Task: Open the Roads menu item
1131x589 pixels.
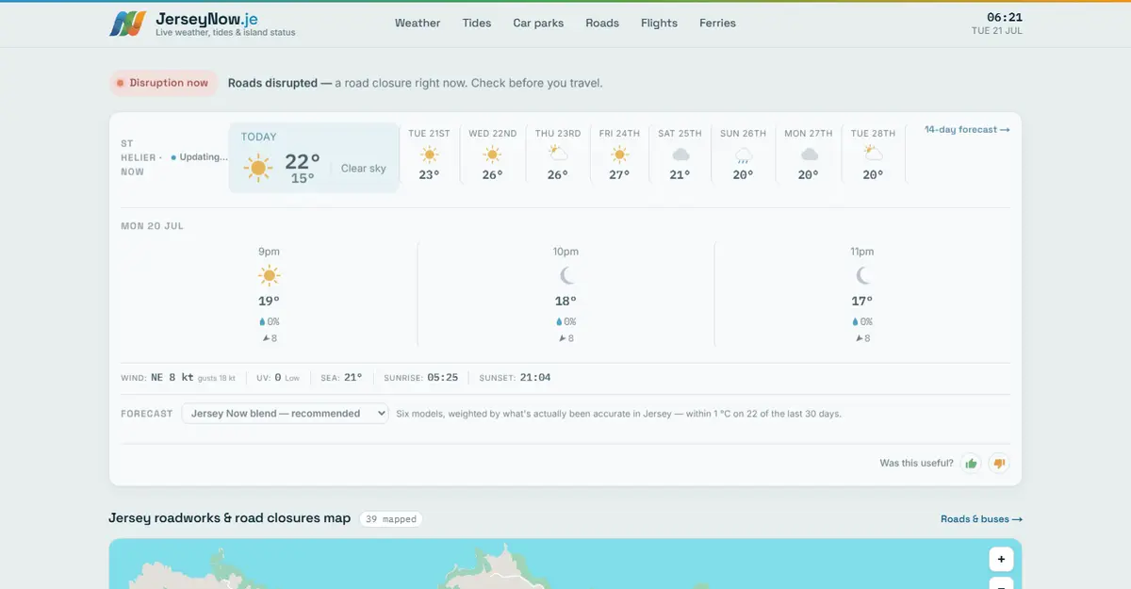Action: [x=602, y=23]
